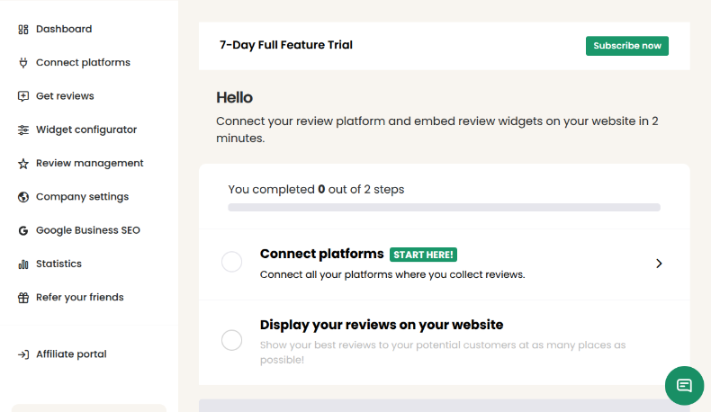Click the 'You completed 0 out of 2 steps' text

click(316, 190)
